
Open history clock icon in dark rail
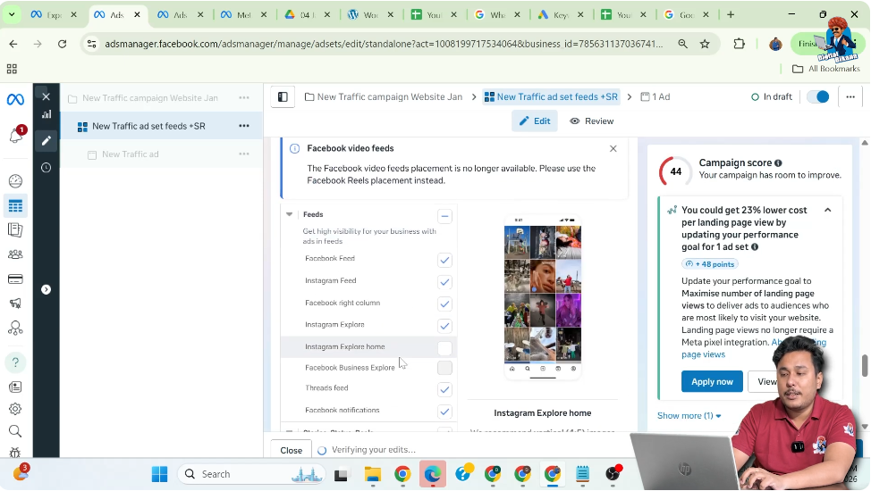click(47, 168)
